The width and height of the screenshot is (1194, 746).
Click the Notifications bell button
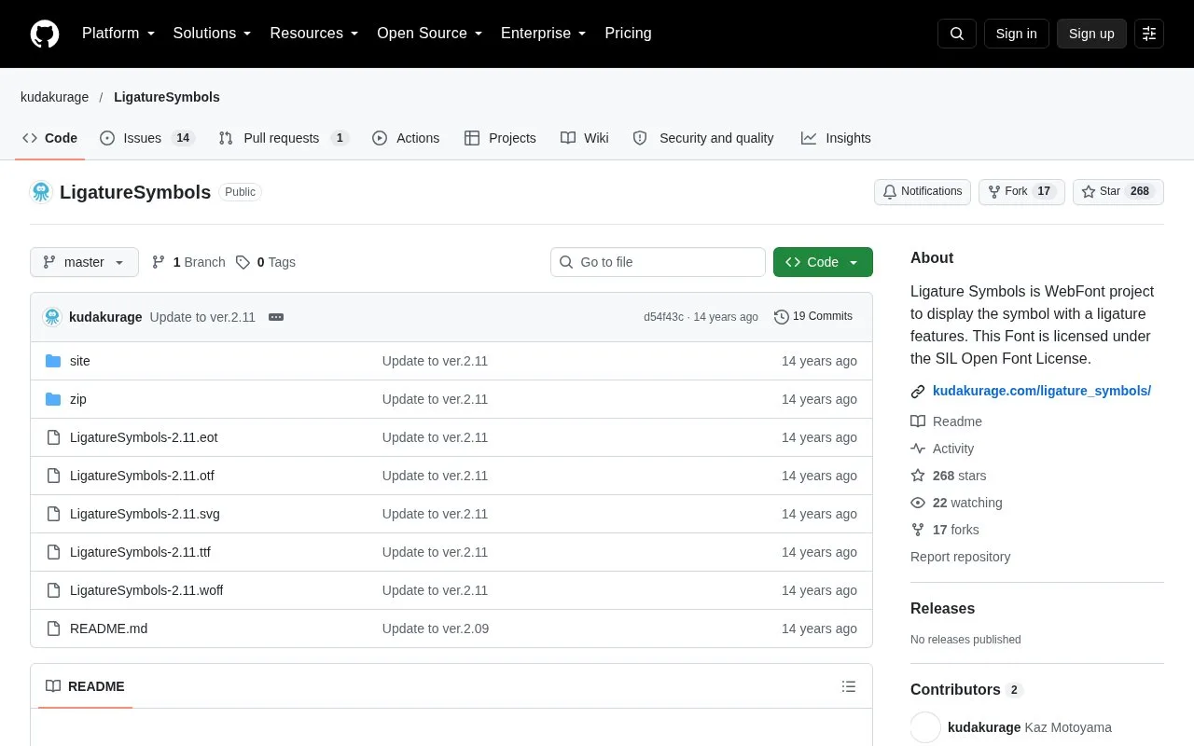tap(923, 192)
